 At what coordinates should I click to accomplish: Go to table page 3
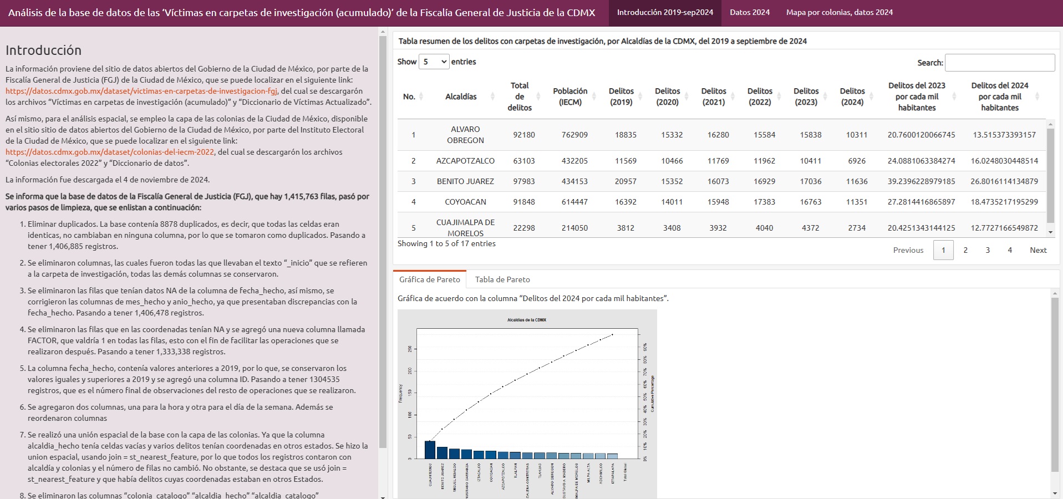point(988,250)
